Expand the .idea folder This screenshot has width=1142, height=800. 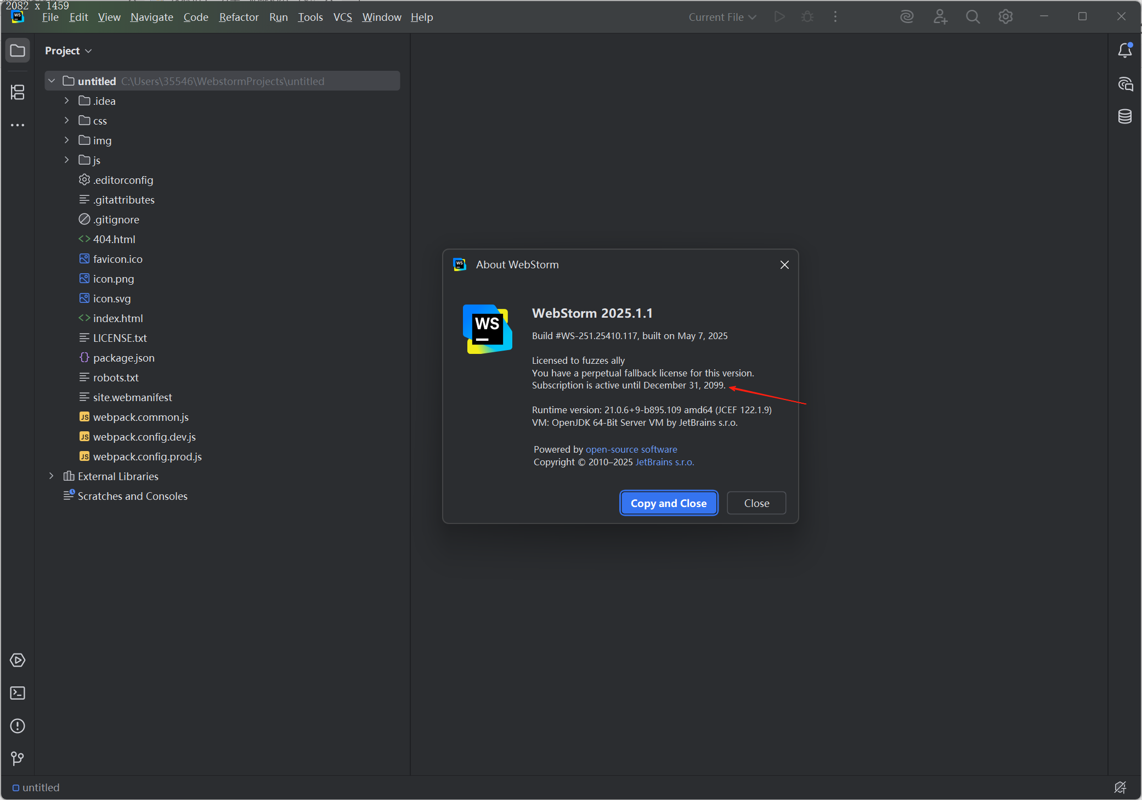66,101
